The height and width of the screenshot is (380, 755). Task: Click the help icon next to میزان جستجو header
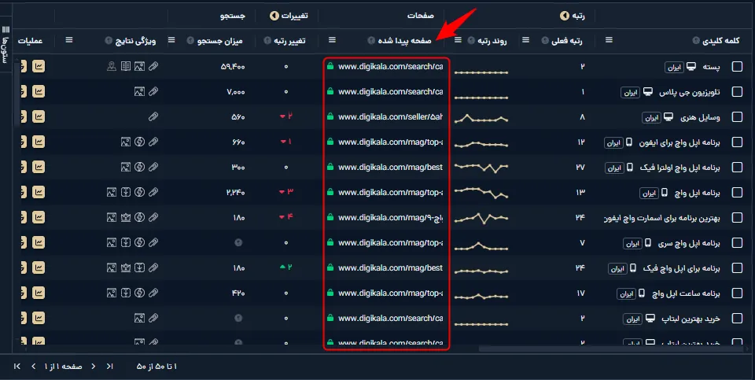pyautogui.click(x=190, y=41)
